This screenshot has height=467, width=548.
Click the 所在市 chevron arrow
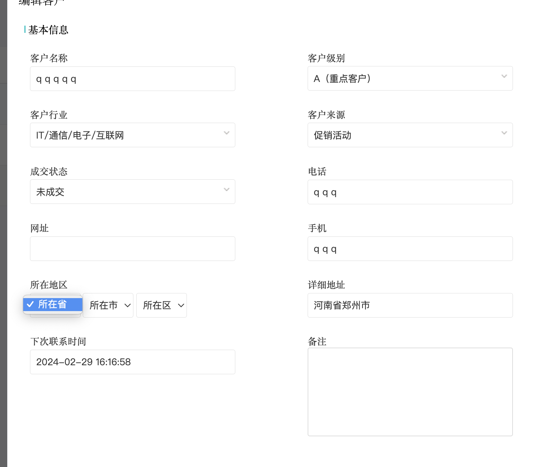pos(128,305)
